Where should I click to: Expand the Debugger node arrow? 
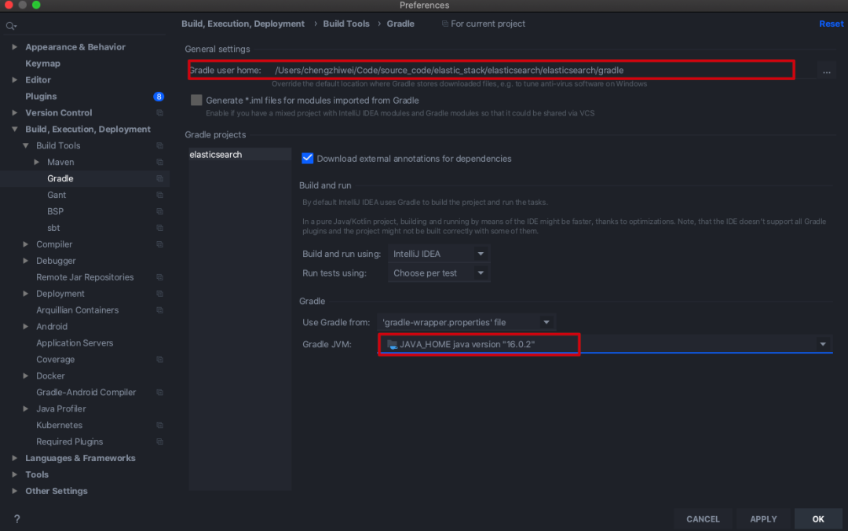(x=25, y=261)
